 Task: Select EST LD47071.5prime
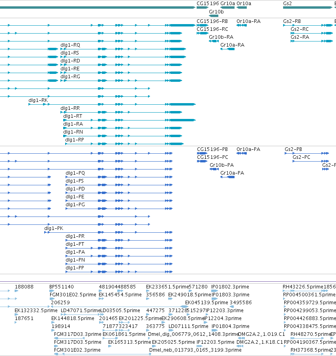point(80,311)
